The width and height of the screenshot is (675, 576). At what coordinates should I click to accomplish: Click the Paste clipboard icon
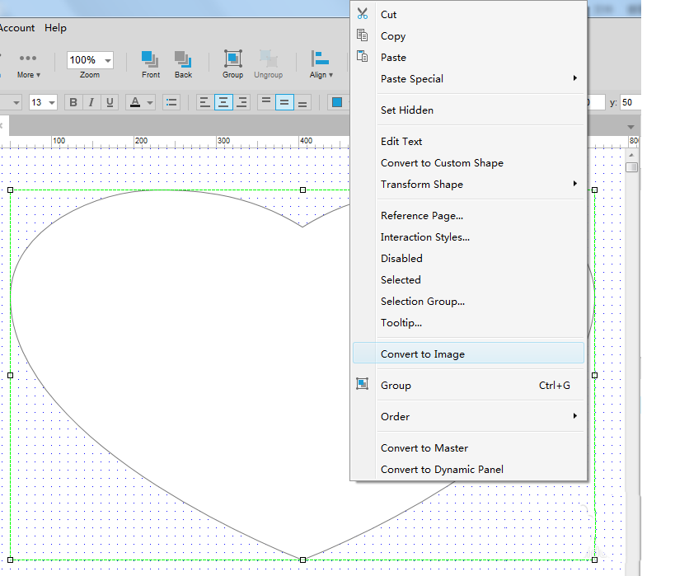click(x=363, y=57)
